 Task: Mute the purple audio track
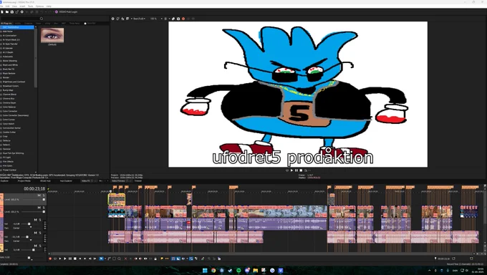pyautogui.click(x=35, y=220)
